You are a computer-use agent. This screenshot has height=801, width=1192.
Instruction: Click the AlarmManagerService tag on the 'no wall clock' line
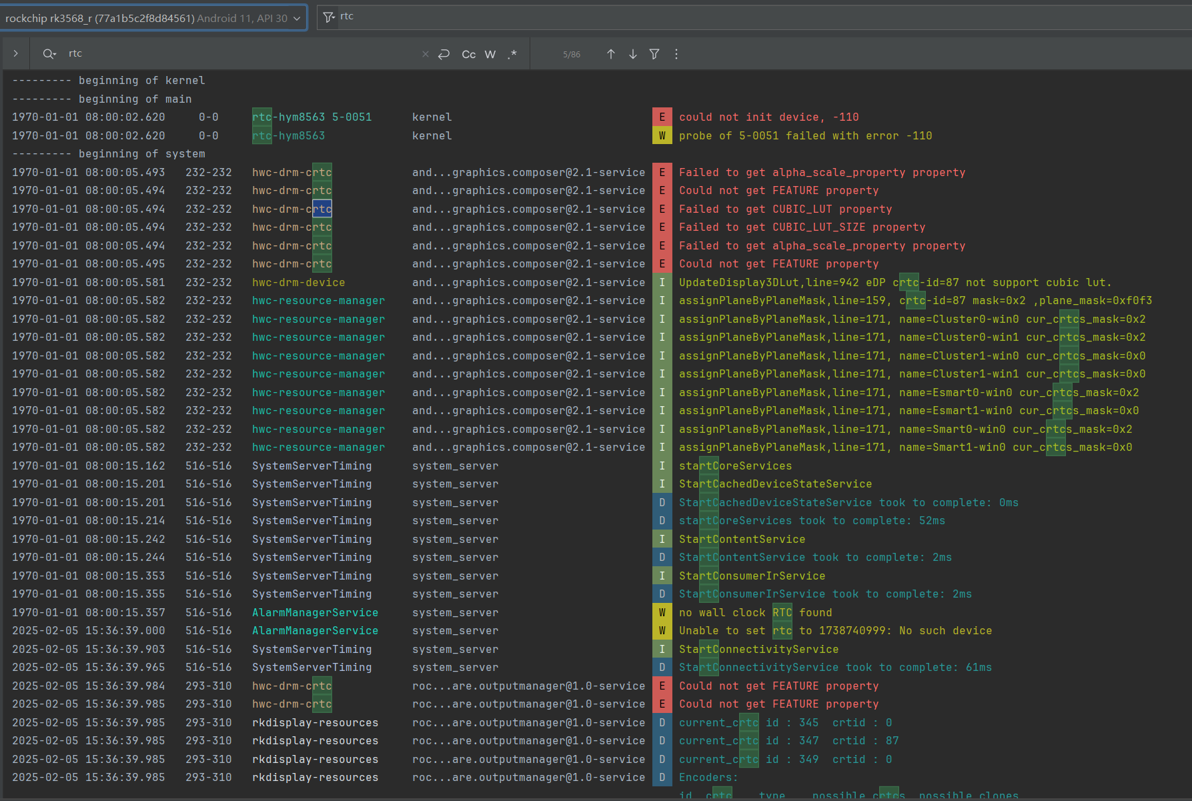pyautogui.click(x=315, y=612)
